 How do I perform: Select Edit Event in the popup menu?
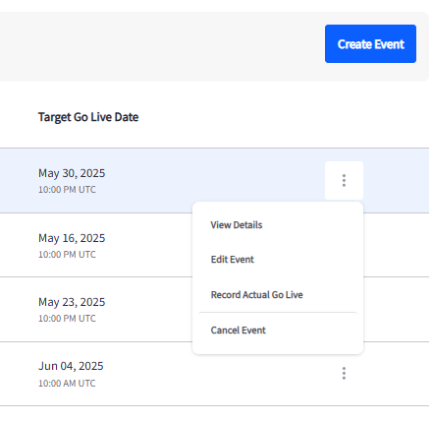coord(232,260)
